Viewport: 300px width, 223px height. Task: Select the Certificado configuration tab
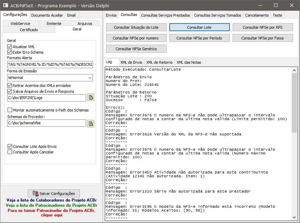pos(29,30)
